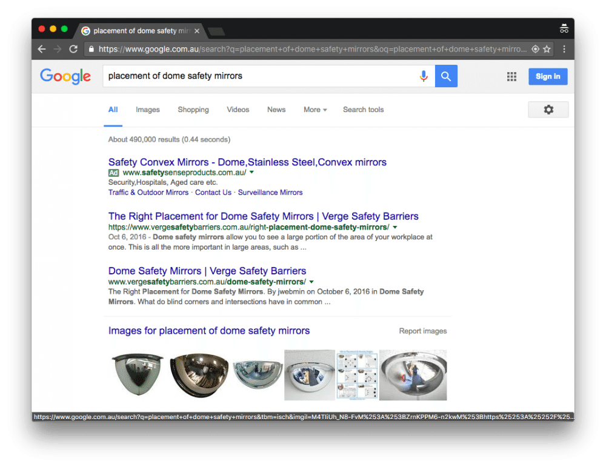Image resolution: width=606 pixels, height=467 pixels.
Task: Bookmark this page with the star icon
Action: tap(547, 49)
